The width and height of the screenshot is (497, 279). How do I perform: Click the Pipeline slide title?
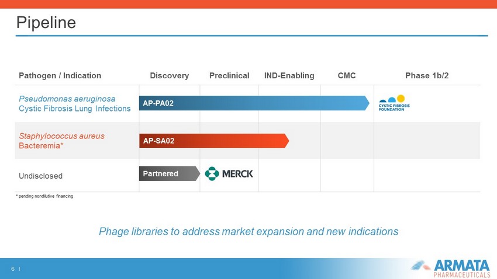46,22
